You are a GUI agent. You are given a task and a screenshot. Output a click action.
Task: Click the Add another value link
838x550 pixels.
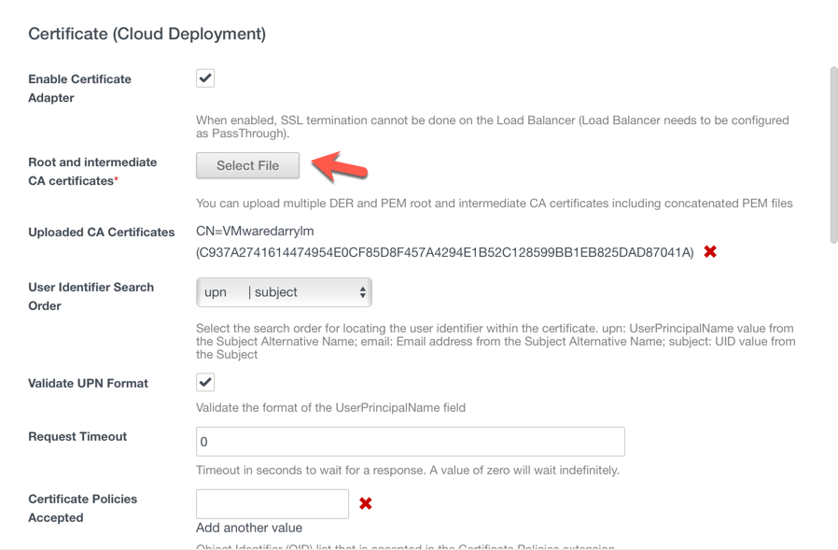pos(249,528)
